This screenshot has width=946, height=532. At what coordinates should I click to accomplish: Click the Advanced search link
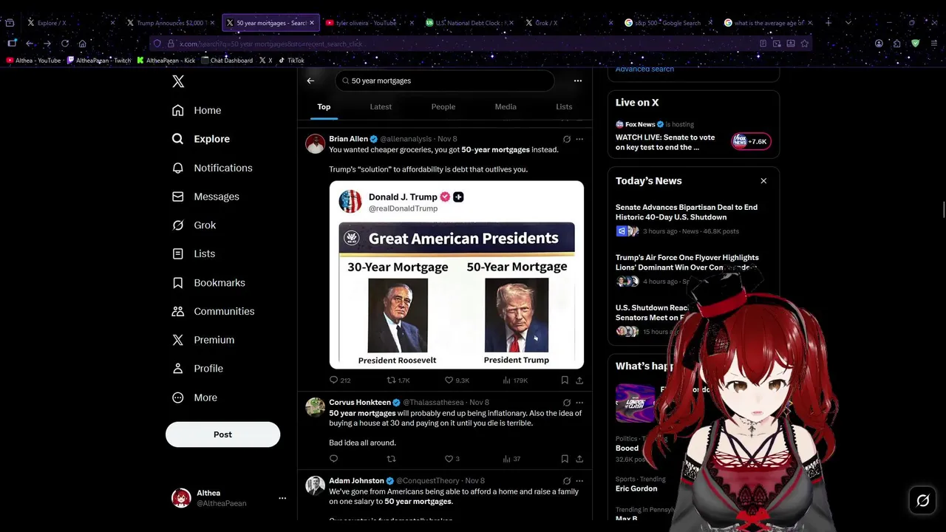644,69
